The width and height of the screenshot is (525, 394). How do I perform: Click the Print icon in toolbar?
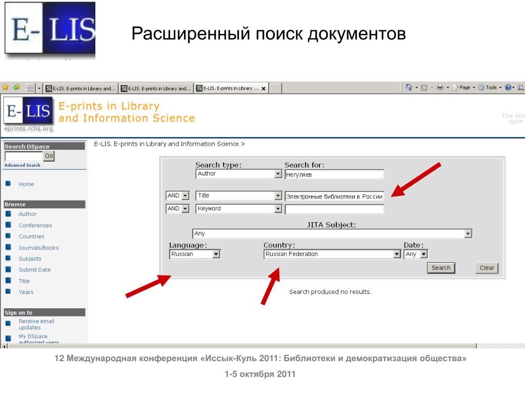[x=440, y=87]
